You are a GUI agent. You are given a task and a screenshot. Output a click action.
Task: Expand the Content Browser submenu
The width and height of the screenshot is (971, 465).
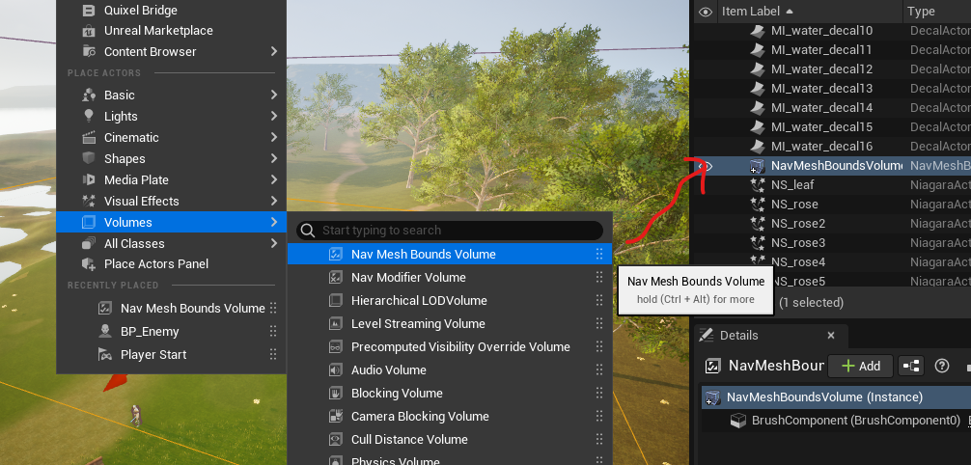coord(171,51)
